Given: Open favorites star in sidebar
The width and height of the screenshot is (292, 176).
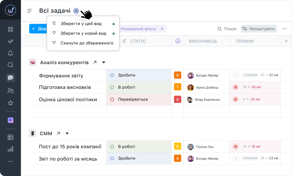Looking at the screenshot, I should click(11, 103).
